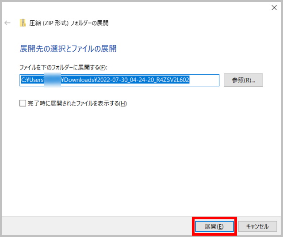Image resolution: width=283 pixels, height=237 pixels.
Task: Close the extraction dialog with the X button
Action: (273, 8)
